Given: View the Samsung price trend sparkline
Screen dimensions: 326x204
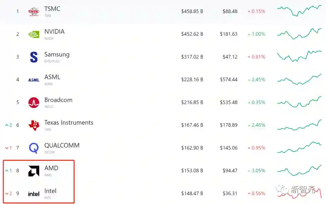Looking at the screenshot, I should pyautogui.click(x=299, y=56).
